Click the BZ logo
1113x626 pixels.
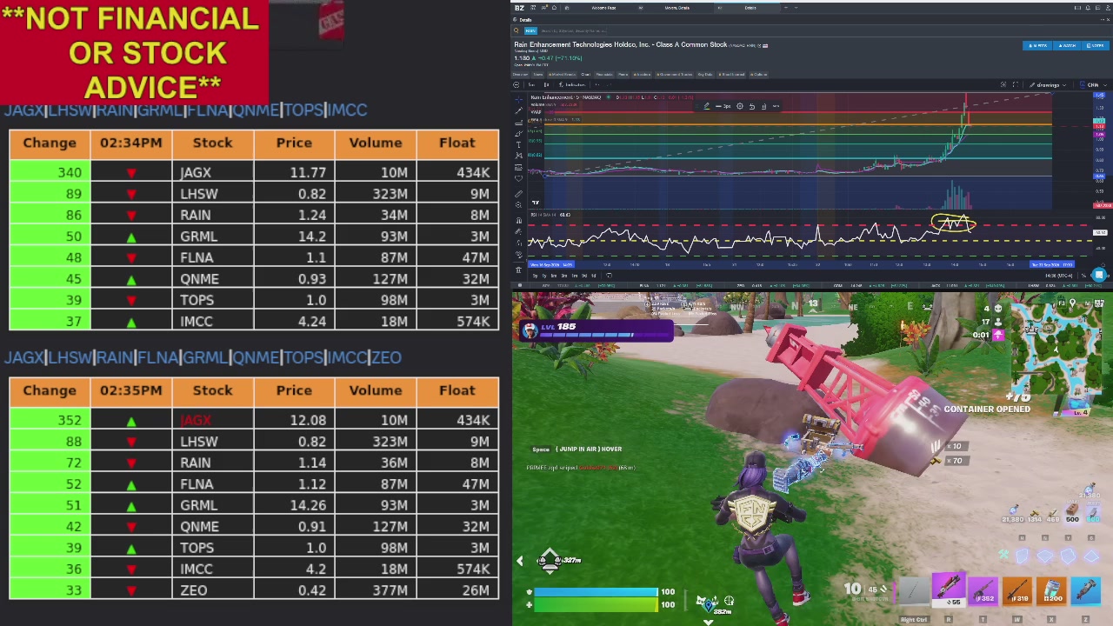(519, 8)
